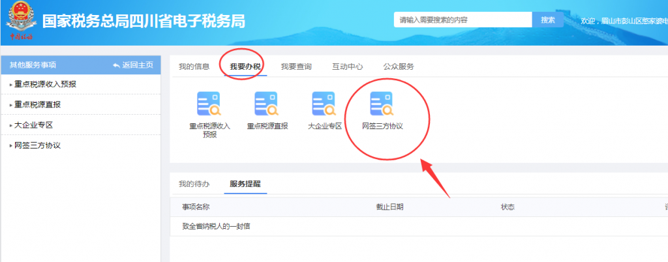668x262 pixels.
Task: Switch to 我的待办 tab
Action: (194, 184)
